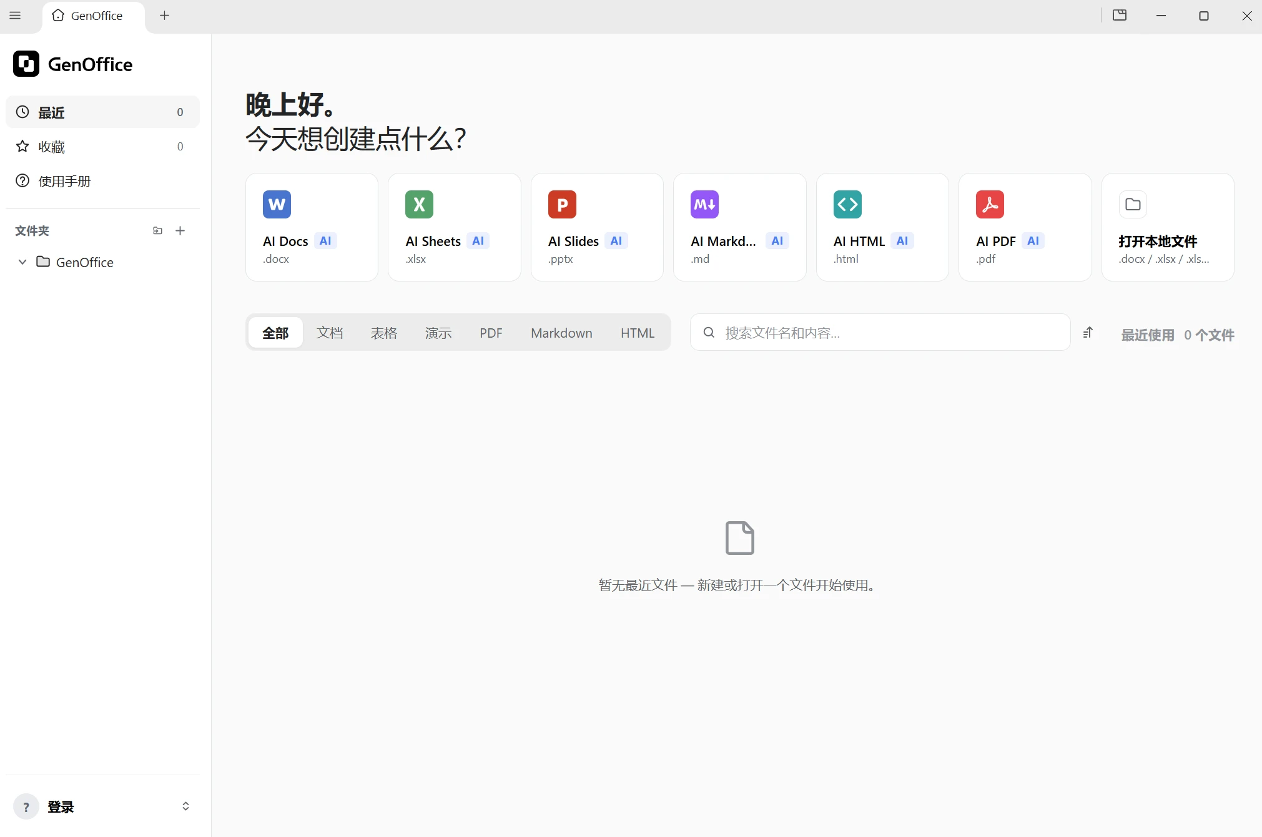The height and width of the screenshot is (837, 1262).
Task: Click the clock icon beside 最近
Action: click(22, 112)
